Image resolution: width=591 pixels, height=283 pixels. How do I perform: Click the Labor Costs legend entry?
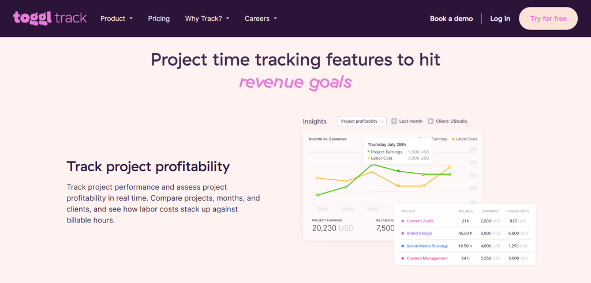(465, 139)
